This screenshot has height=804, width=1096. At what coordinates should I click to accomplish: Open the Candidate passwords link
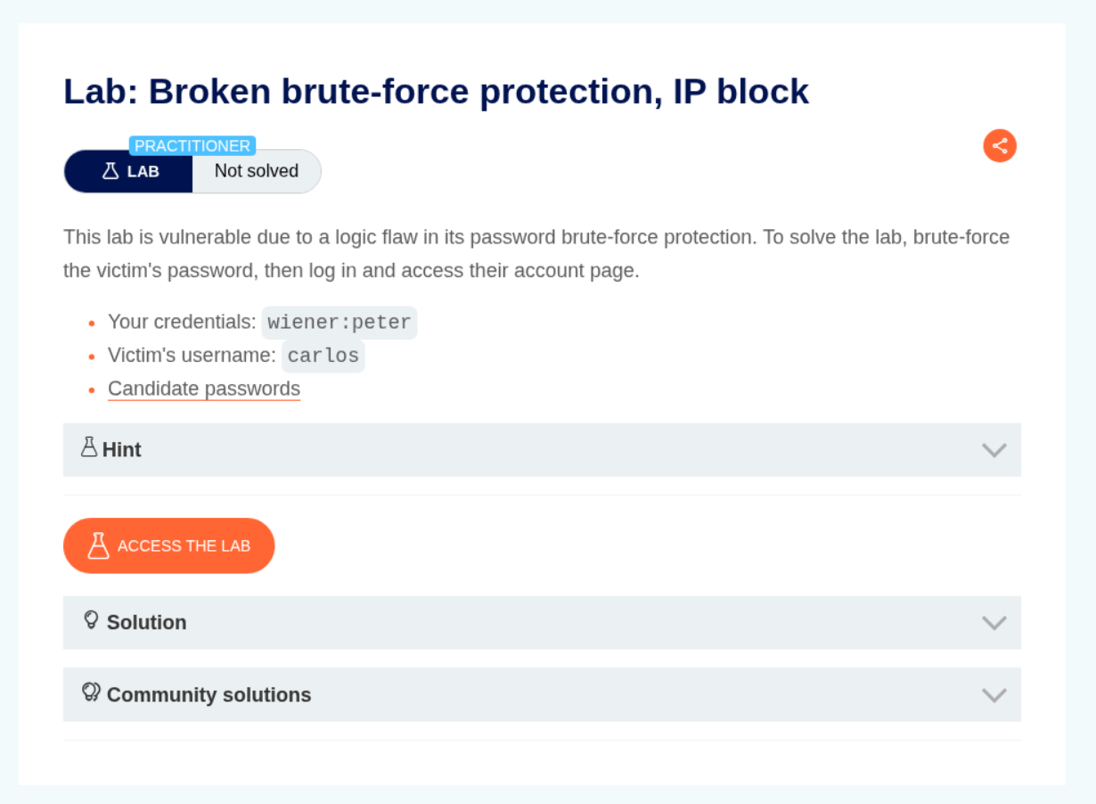pos(204,389)
